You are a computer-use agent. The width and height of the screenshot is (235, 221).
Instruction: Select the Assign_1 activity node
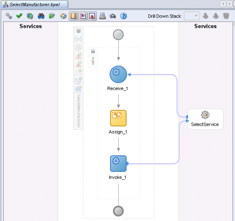[118, 118]
